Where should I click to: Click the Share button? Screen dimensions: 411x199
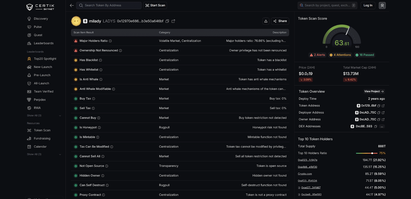280,21
